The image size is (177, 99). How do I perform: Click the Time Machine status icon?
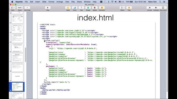click(105, 2)
